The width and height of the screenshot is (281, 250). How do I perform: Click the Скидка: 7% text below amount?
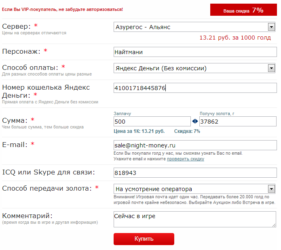(187, 131)
